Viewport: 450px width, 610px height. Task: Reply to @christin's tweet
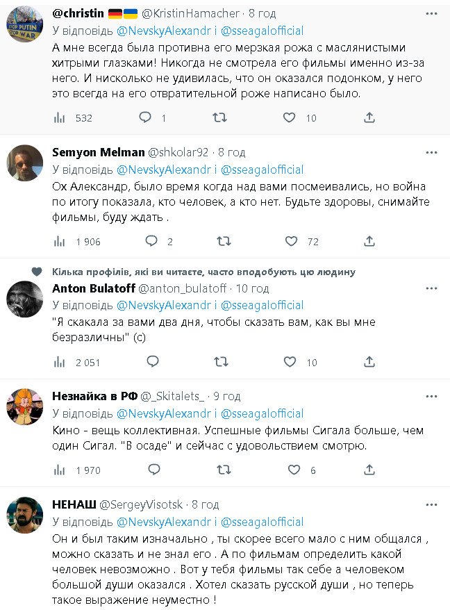145,117
